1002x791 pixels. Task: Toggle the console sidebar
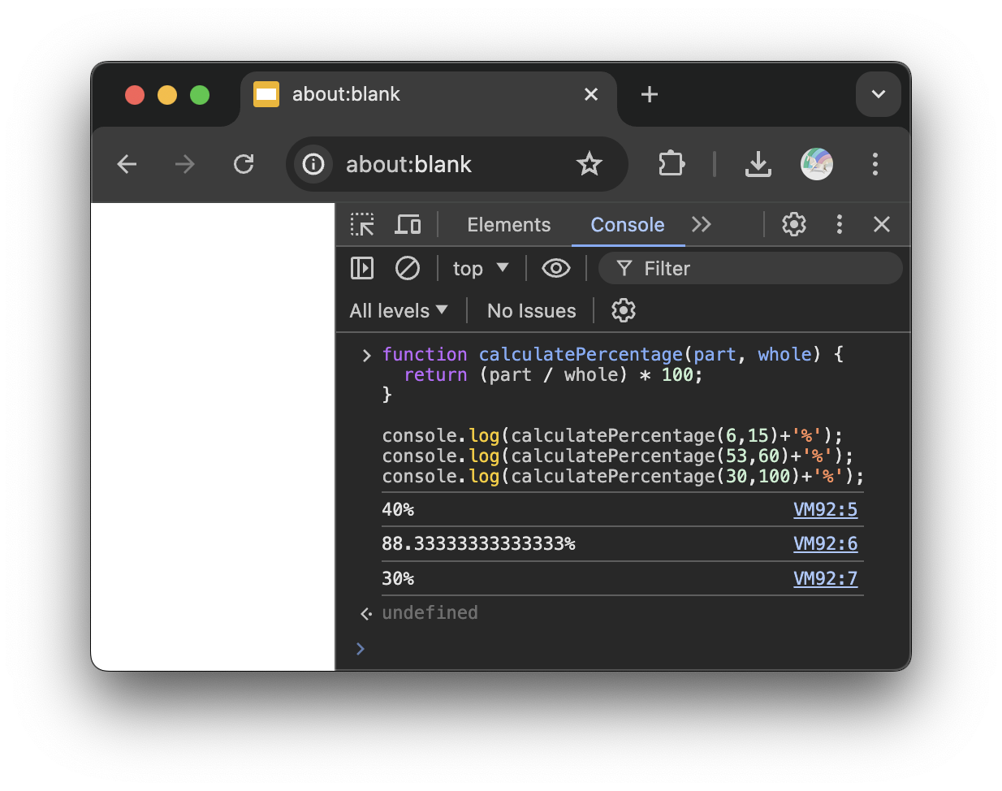tap(362, 268)
